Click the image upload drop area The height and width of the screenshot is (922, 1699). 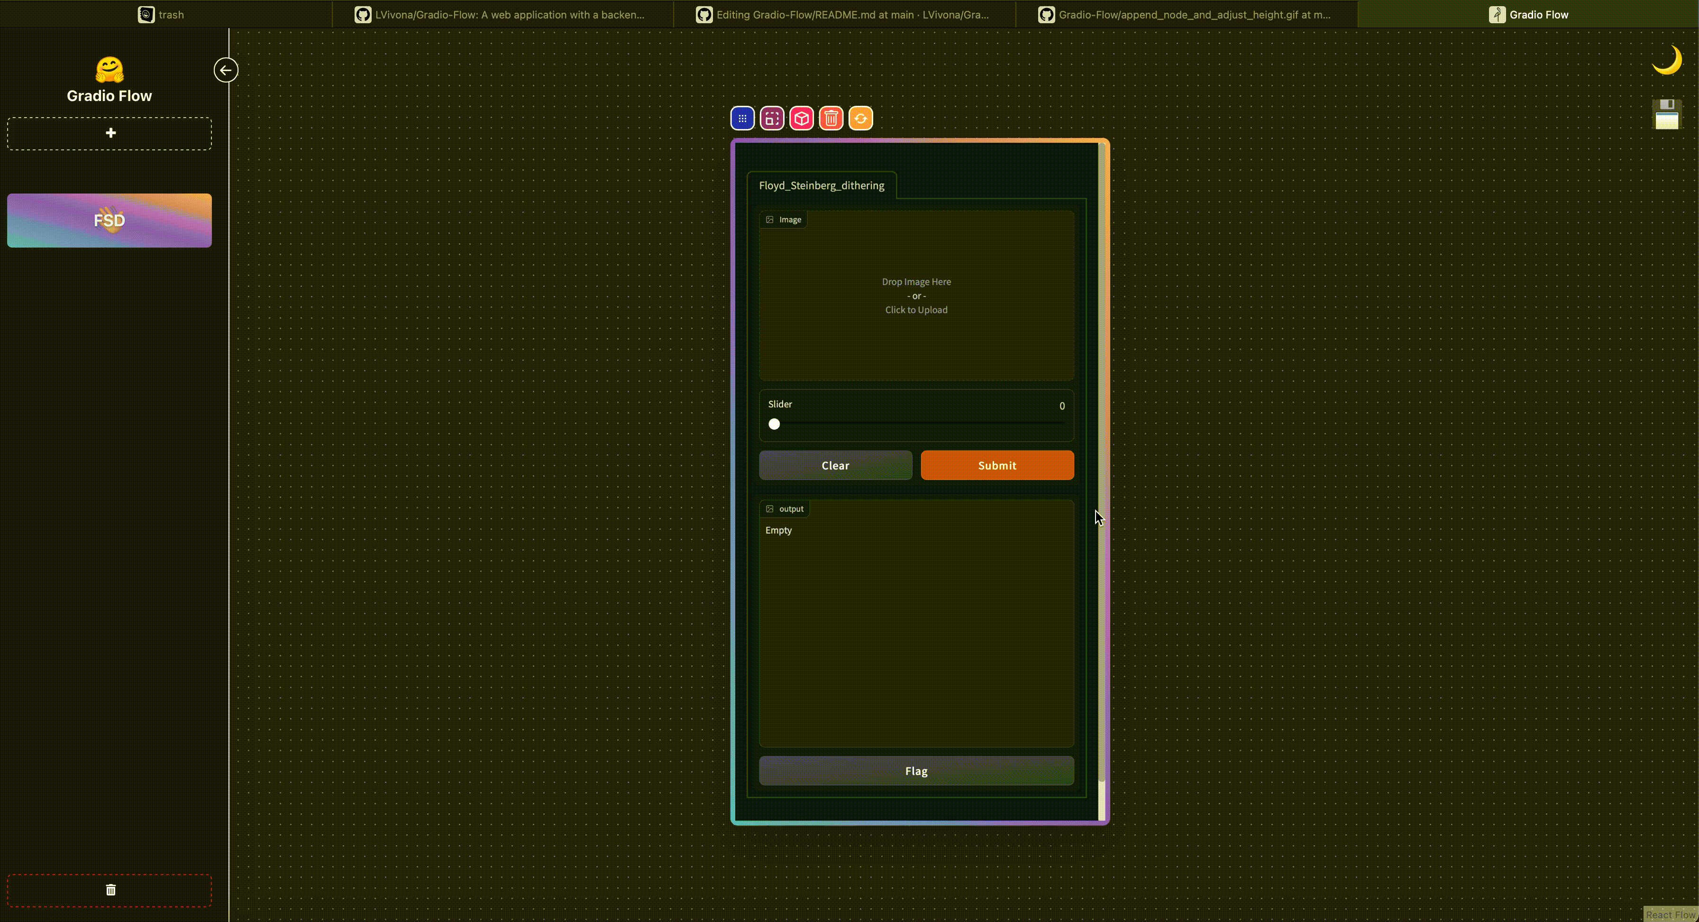pos(916,296)
